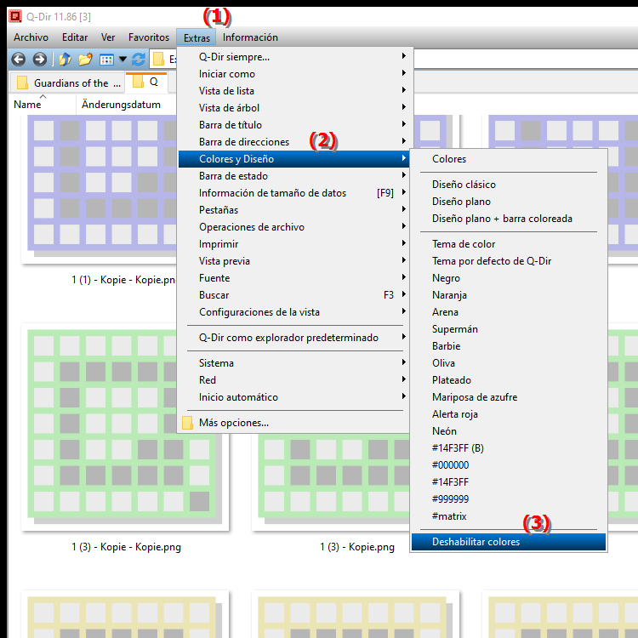This screenshot has width=638, height=638.
Task: Sort by the Name column header
Action: 43,105
